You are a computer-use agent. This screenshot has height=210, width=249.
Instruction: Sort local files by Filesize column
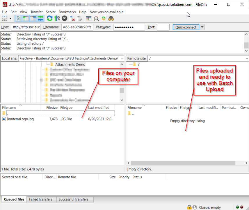click(49, 108)
